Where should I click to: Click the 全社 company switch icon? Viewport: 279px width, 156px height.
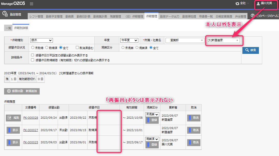point(237,3)
